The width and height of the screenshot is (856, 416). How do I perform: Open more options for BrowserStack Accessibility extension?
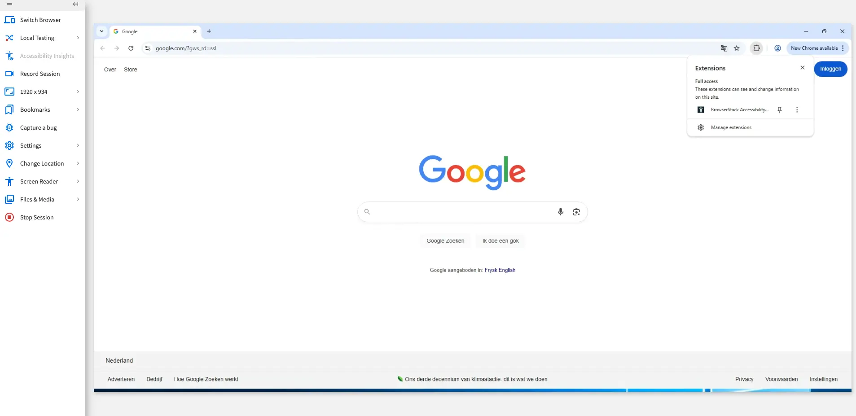(x=797, y=109)
